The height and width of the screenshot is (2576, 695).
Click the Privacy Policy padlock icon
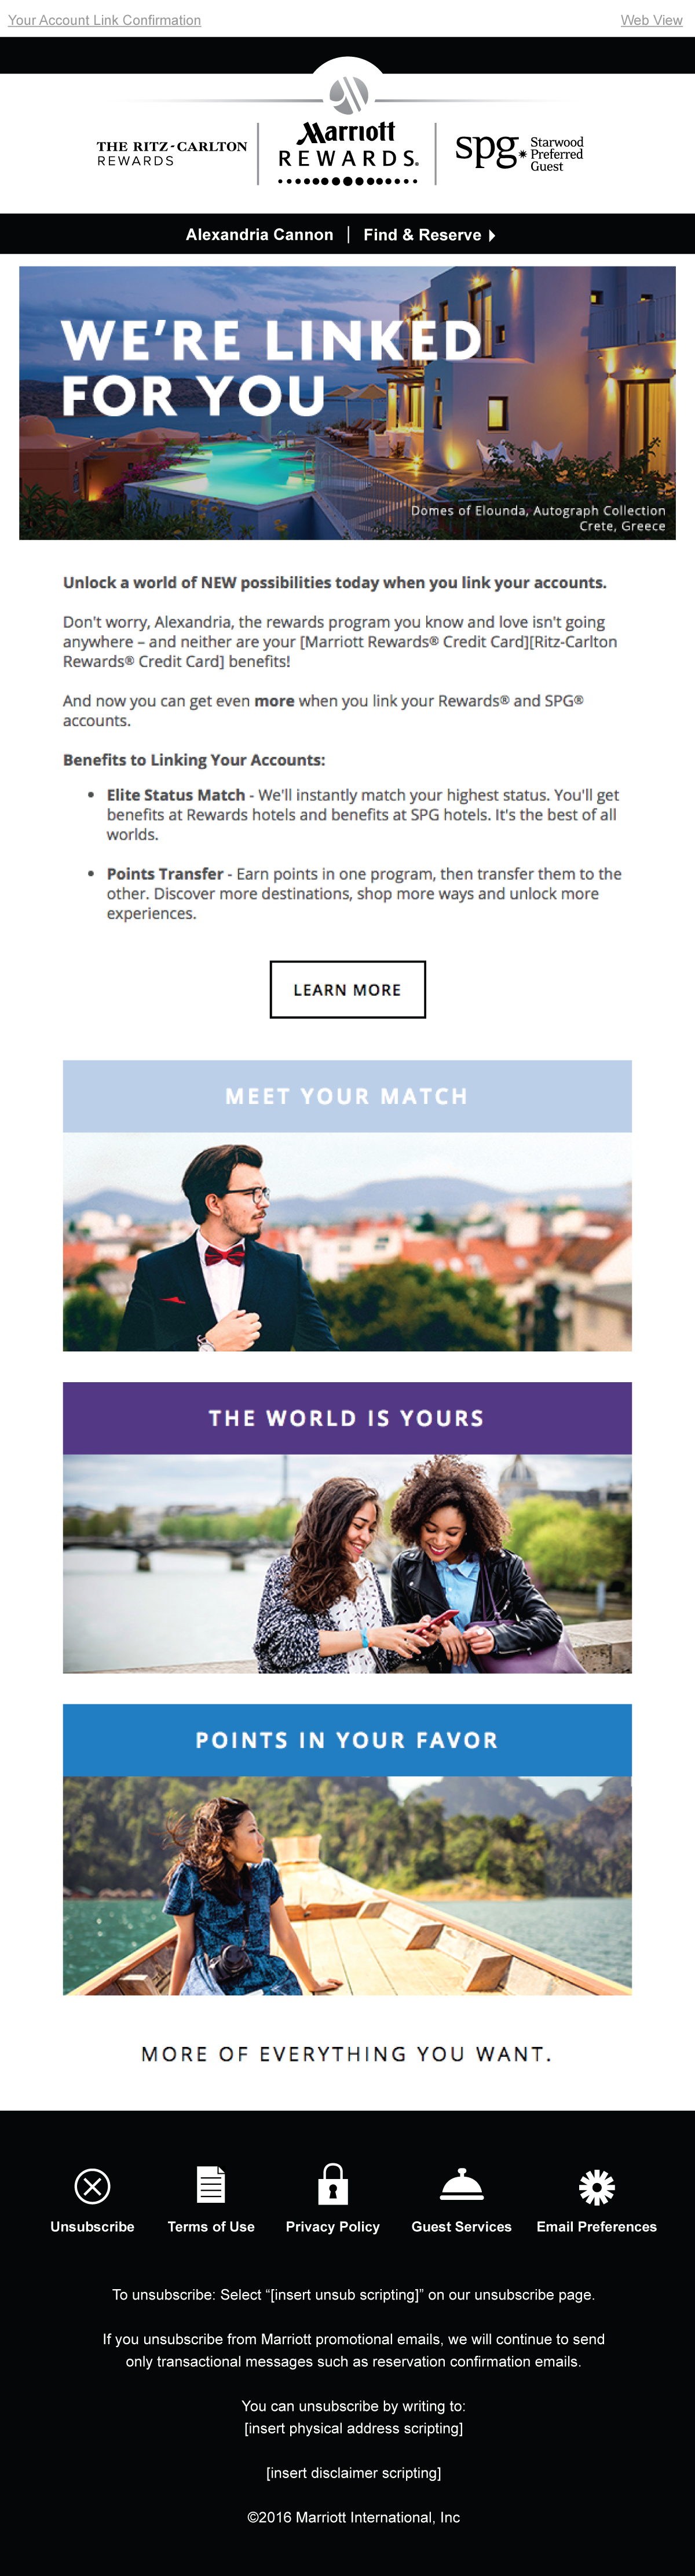(333, 2184)
